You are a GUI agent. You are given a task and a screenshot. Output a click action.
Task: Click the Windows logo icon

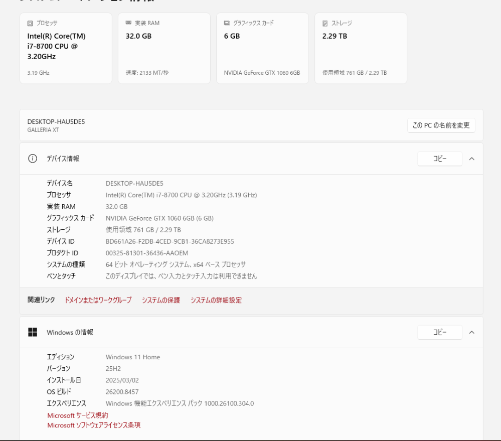tap(33, 332)
